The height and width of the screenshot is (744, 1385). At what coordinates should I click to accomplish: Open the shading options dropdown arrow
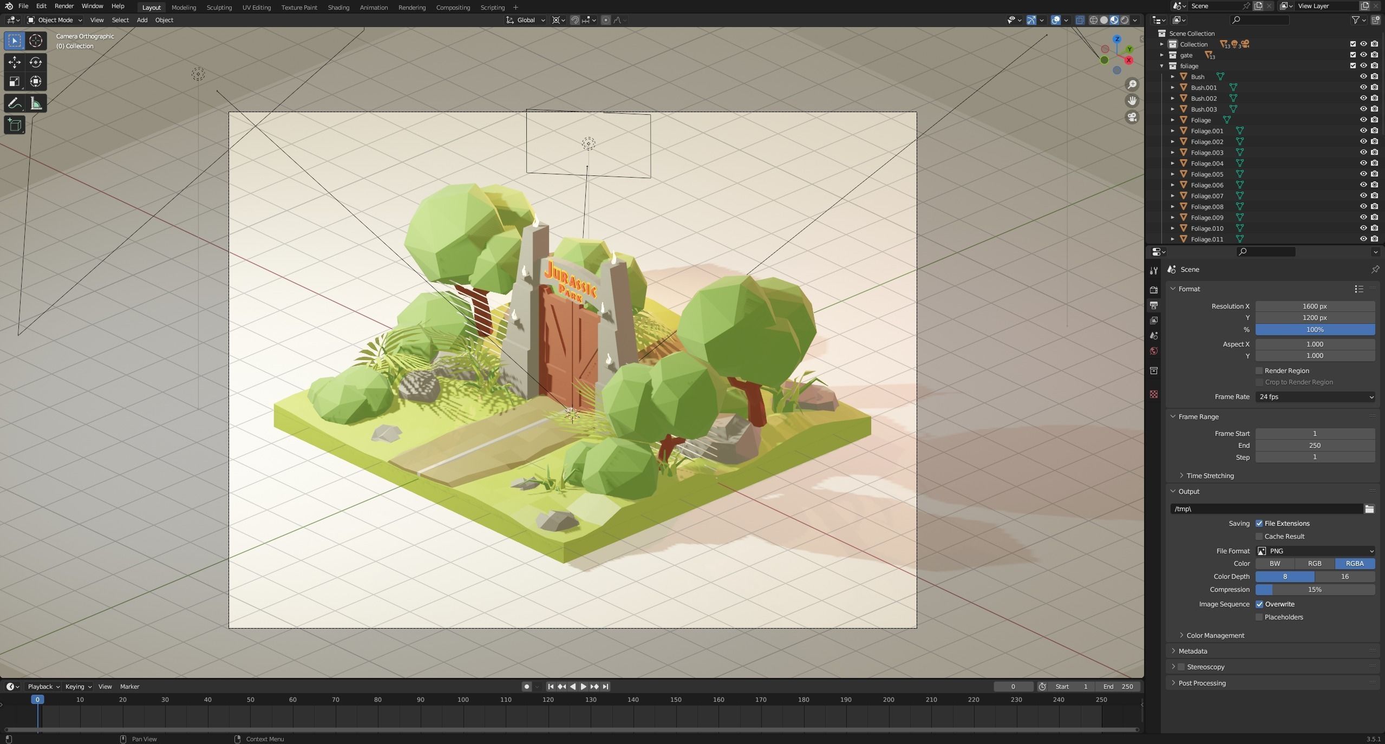point(1135,20)
